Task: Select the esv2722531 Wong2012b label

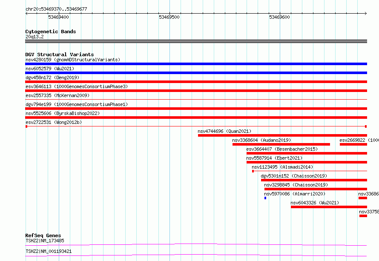Action: [x=54, y=122]
